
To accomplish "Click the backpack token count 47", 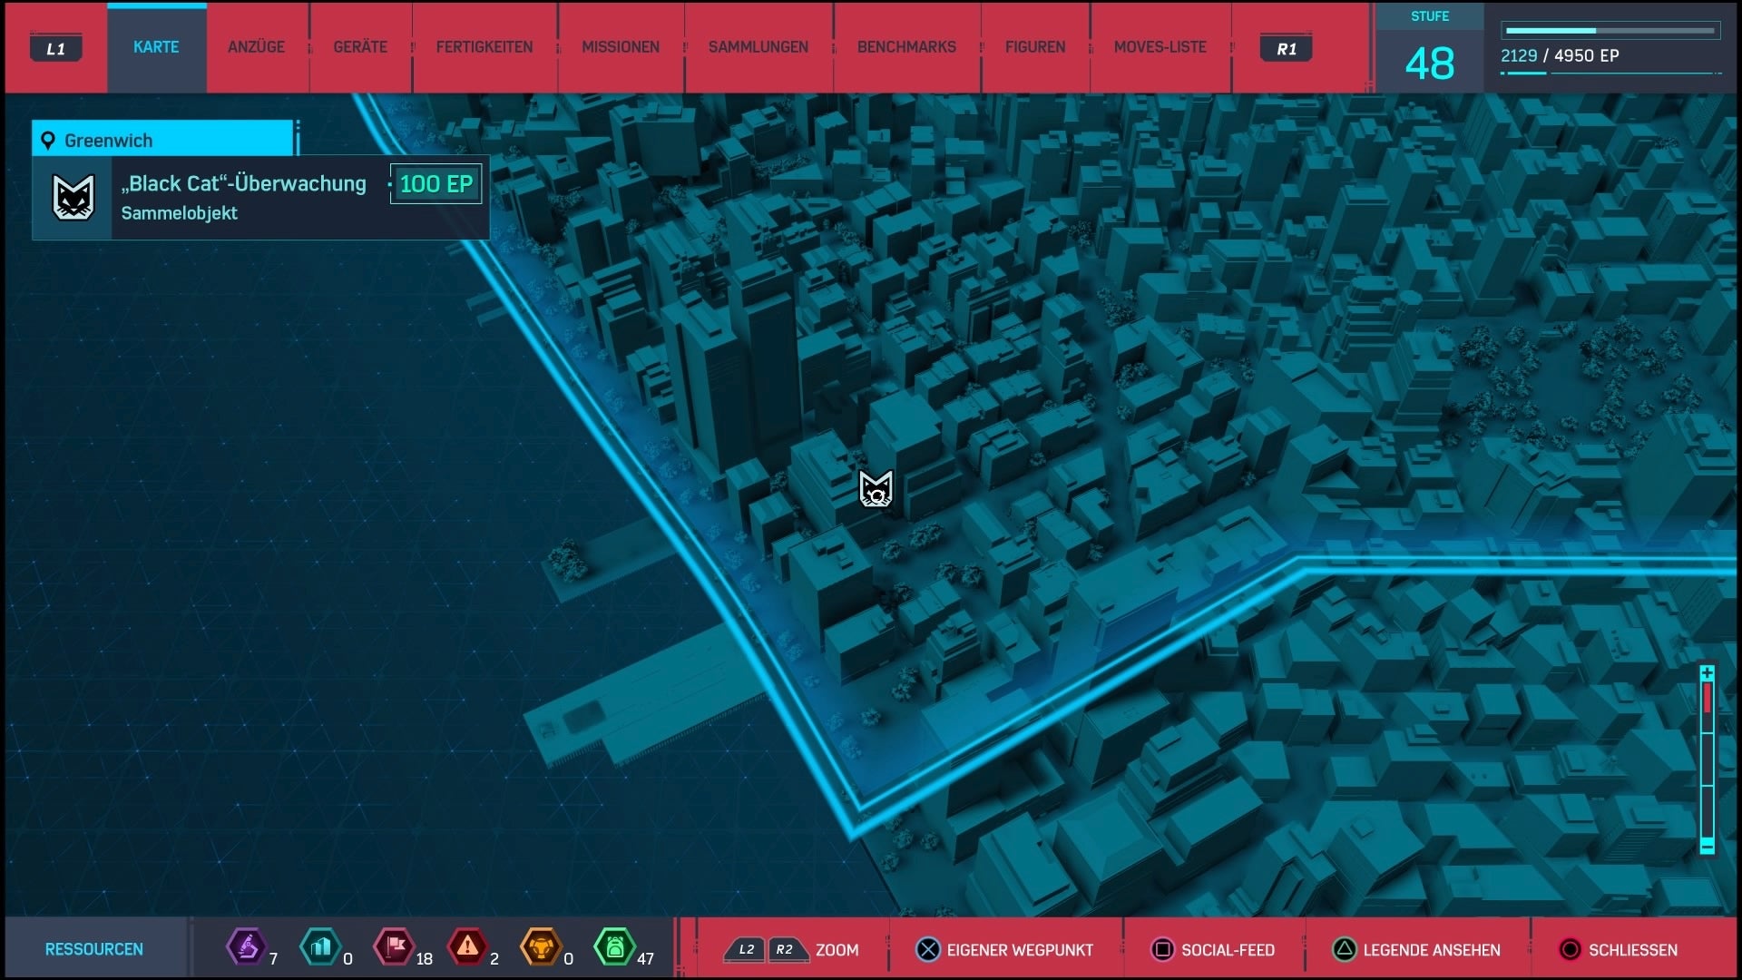I will click(645, 958).
